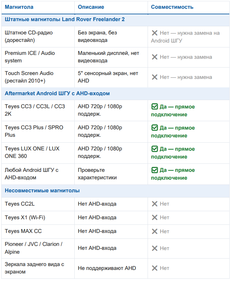Click the X icon in the Pioneer / JVC row
The image size is (231, 281).
[155, 248]
